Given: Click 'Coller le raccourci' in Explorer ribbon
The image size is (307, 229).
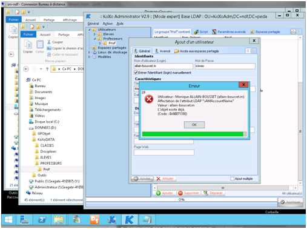Looking at the screenshot, I should click(62, 55).
